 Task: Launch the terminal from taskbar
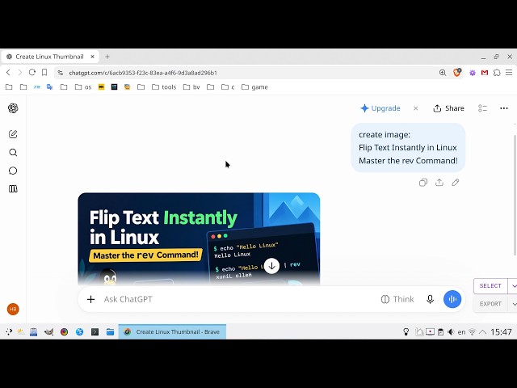pyautogui.click(x=95, y=332)
